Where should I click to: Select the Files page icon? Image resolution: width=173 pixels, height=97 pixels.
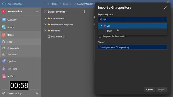(x=4, y=42)
